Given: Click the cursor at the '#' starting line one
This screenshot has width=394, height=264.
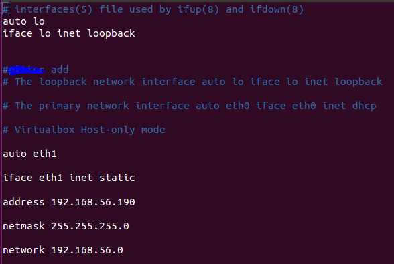Looking at the screenshot, I should [6, 10].
